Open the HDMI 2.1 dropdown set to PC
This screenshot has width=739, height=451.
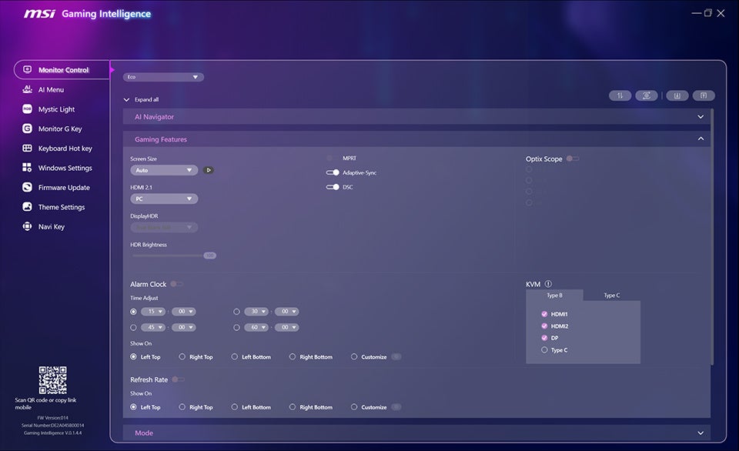point(163,198)
